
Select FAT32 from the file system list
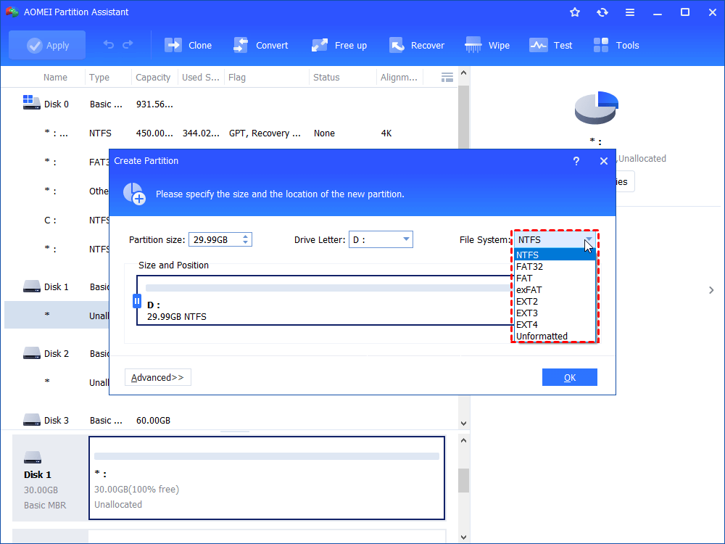tap(531, 266)
